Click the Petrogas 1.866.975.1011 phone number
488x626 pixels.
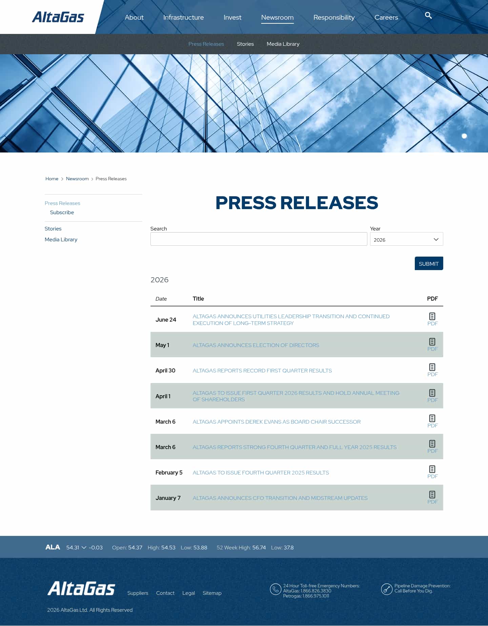(x=306, y=596)
